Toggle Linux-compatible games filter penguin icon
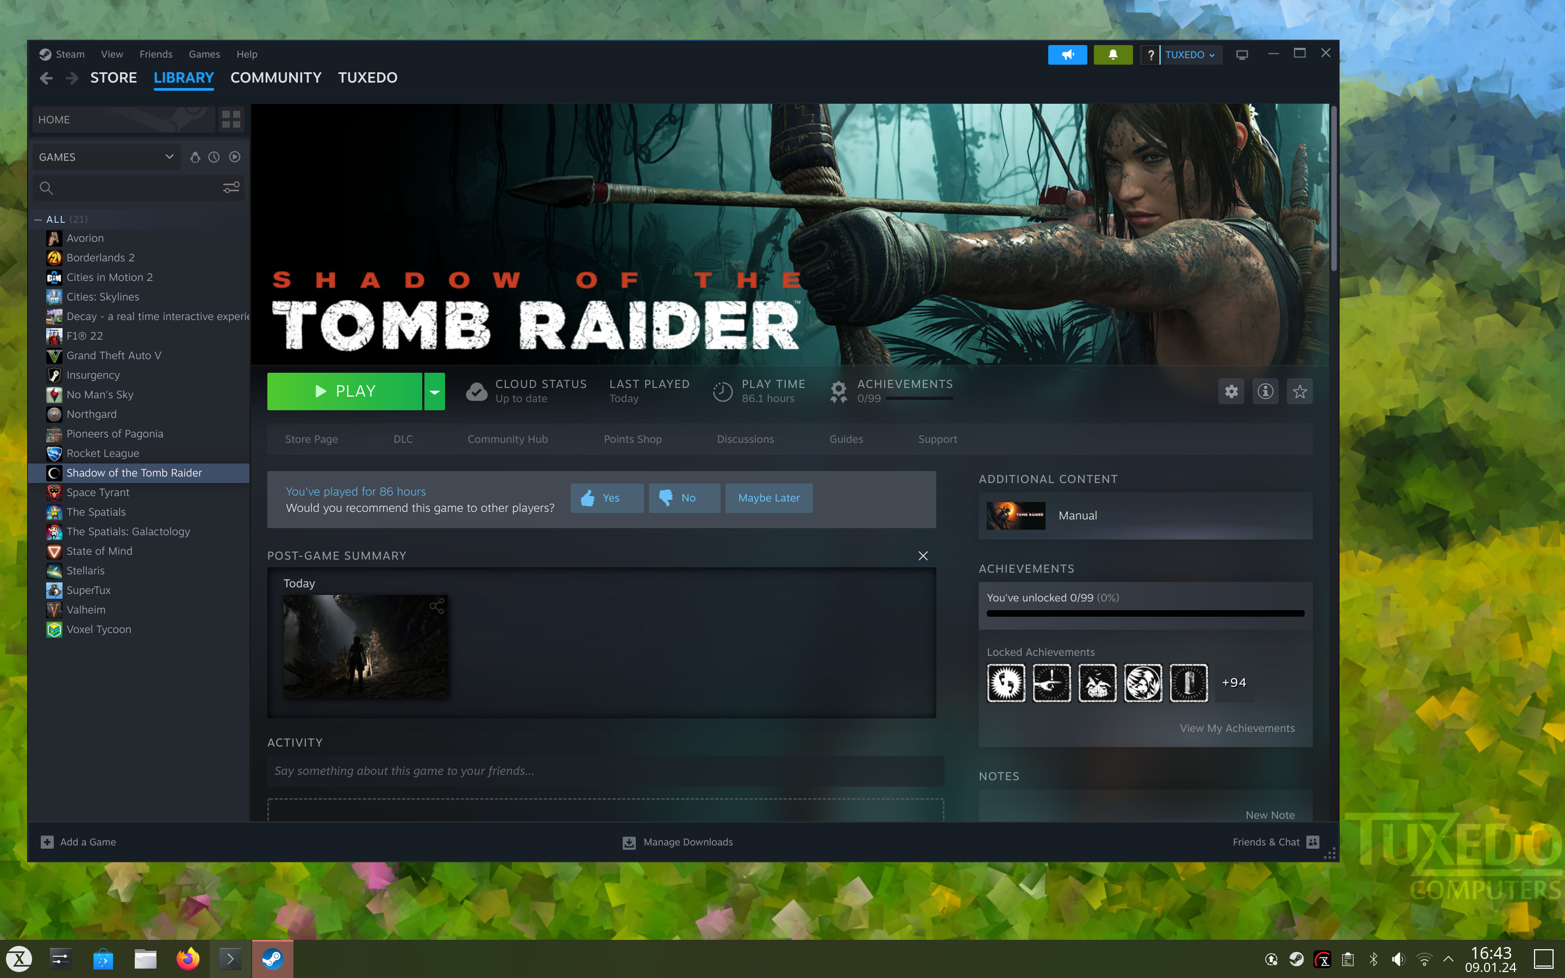1565x978 pixels. pyautogui.click(x=195, y=156)
